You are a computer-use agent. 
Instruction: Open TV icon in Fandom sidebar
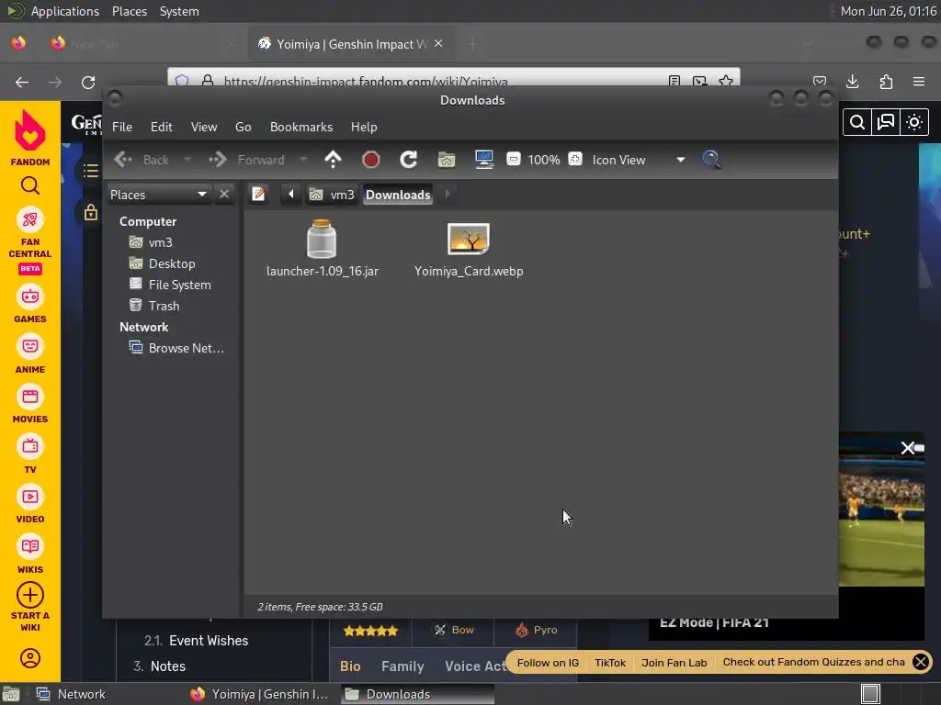pyautogui.click(x=30, y=447)
